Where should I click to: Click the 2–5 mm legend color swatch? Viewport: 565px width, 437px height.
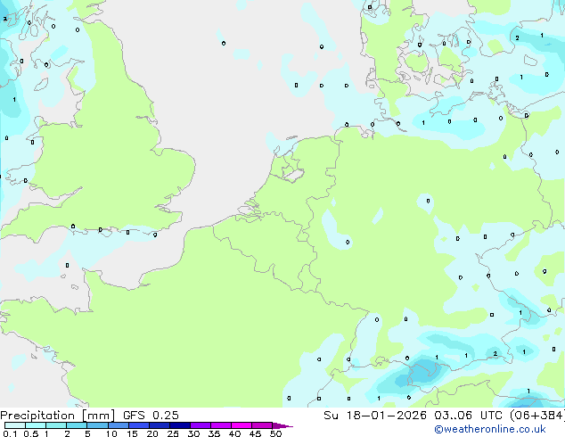(77, 425)
